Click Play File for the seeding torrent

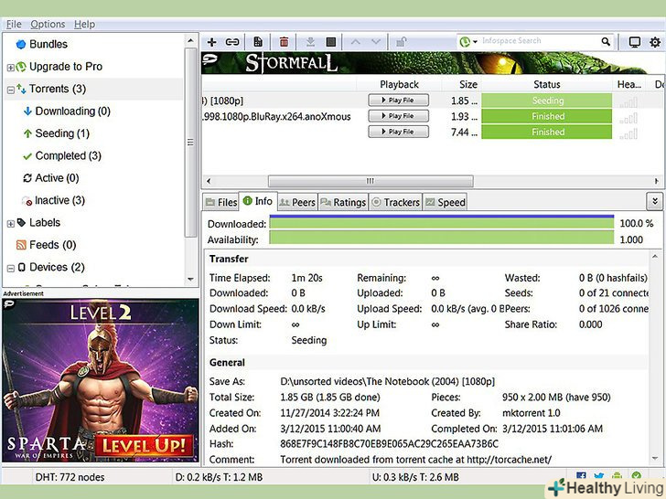398,101
